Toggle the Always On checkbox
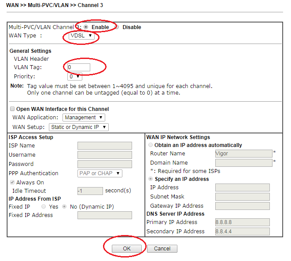 [12, 183]
